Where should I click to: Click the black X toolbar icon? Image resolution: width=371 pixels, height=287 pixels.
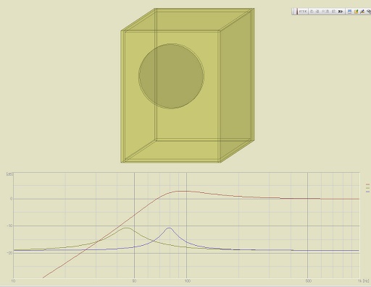coord(341,12)
